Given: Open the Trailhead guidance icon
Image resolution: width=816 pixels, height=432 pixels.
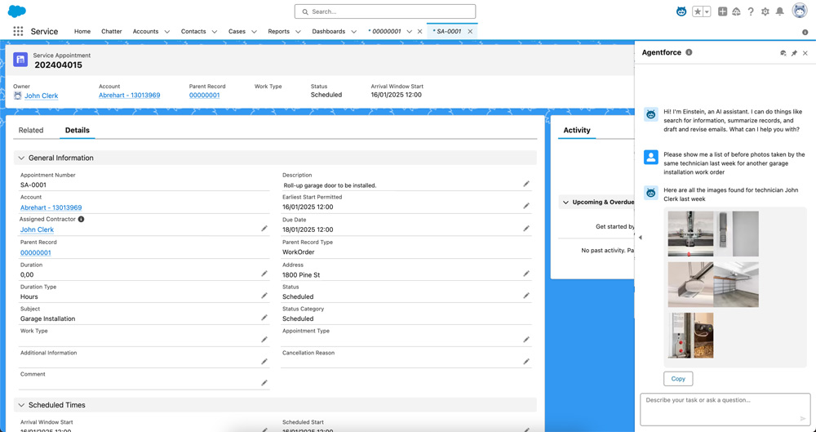Looking at the screenshot, I should click(x=736, y=11).
